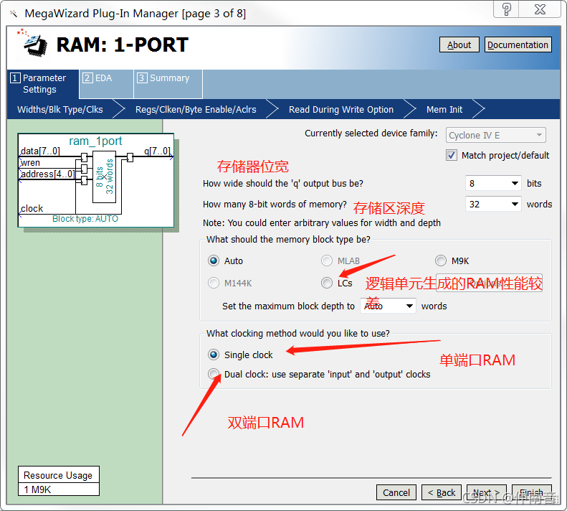Click the Options button beside LCs
567x511 pixels.
(x=489, y=283)
